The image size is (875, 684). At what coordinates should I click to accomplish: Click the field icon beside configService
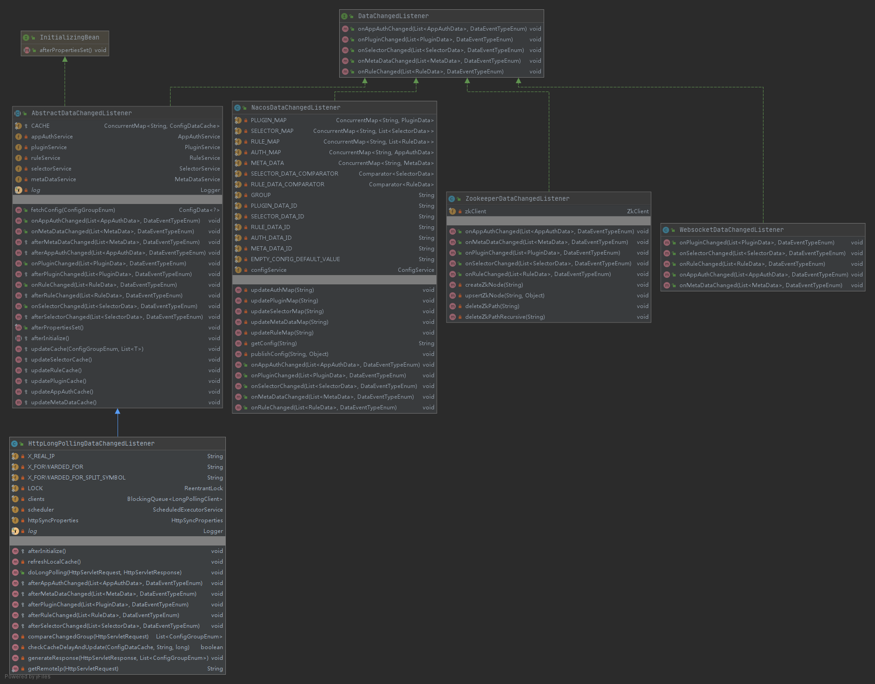(238, 270)
